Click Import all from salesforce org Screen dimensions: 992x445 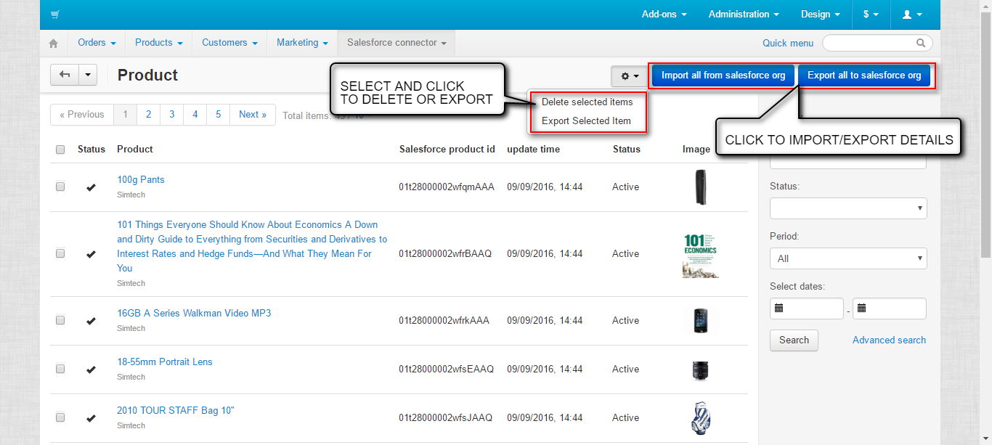click(721, 75)
